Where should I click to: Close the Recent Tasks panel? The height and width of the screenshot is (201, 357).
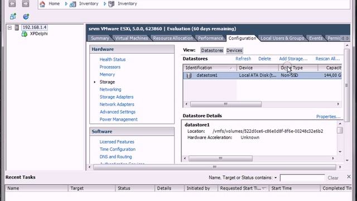[x=349, y=176]
